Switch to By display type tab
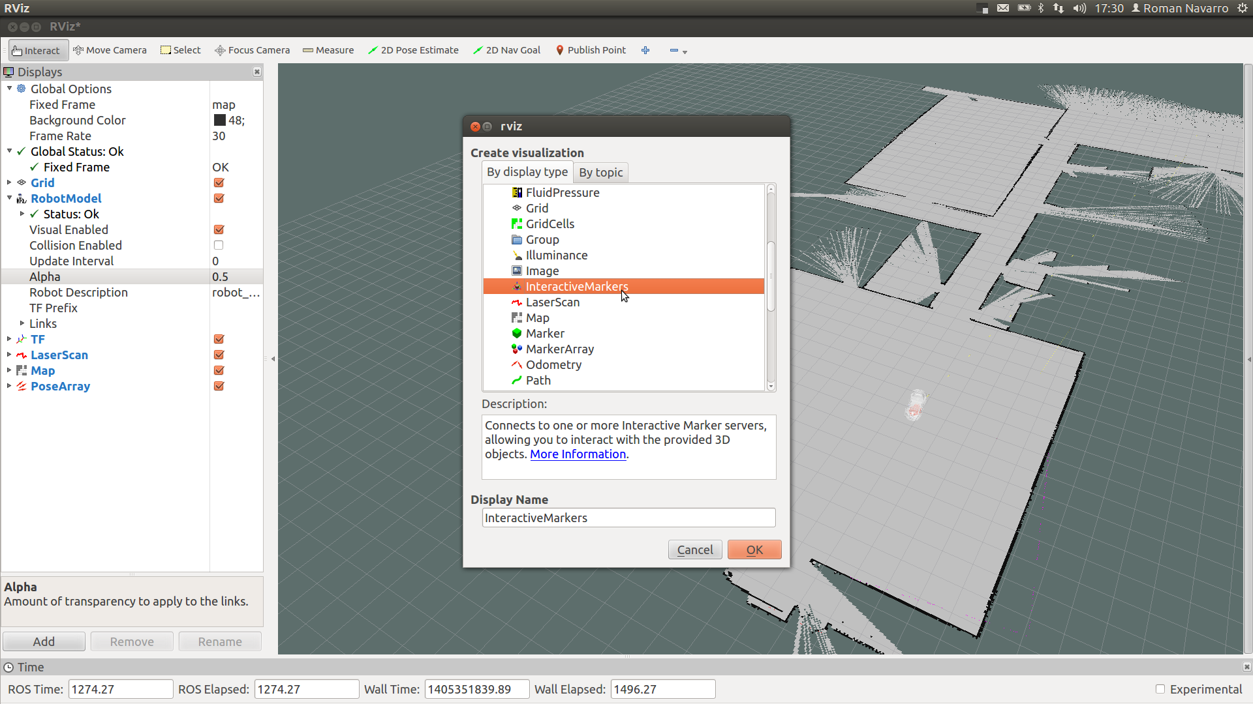The image size is (1253, 704). pos(527,172)
